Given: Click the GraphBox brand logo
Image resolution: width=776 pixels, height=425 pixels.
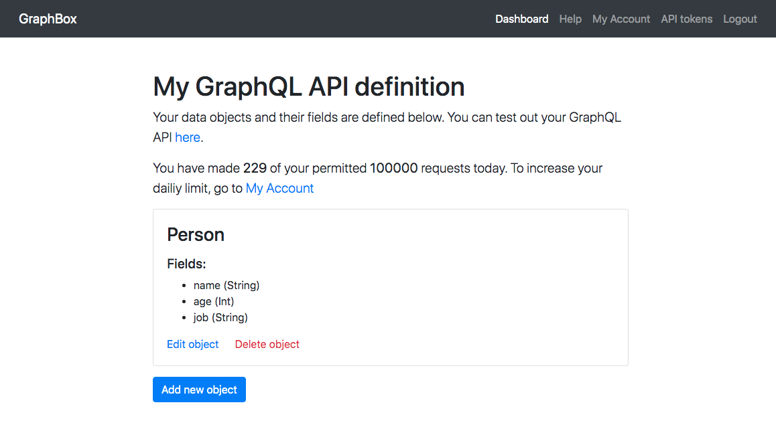Looking at the screenshot, I should click(x=48, y=19).
